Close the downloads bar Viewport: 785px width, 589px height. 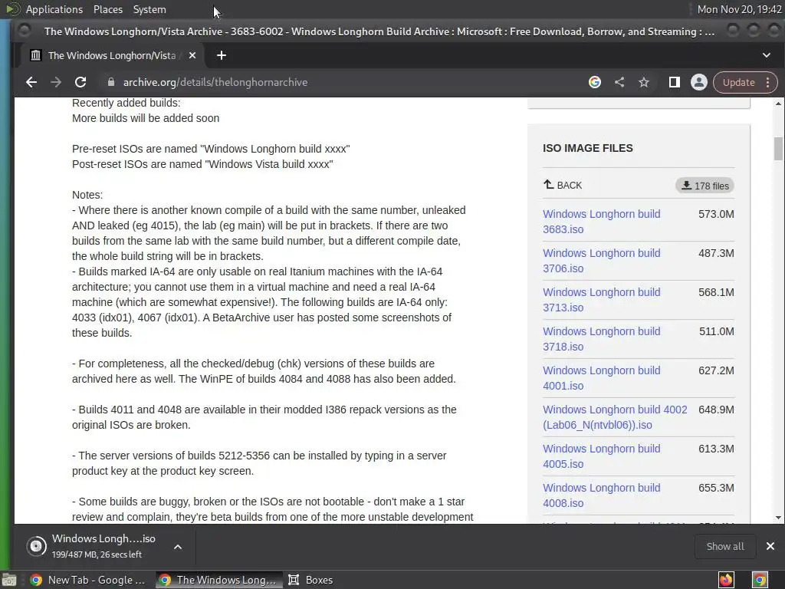(770, 546)
